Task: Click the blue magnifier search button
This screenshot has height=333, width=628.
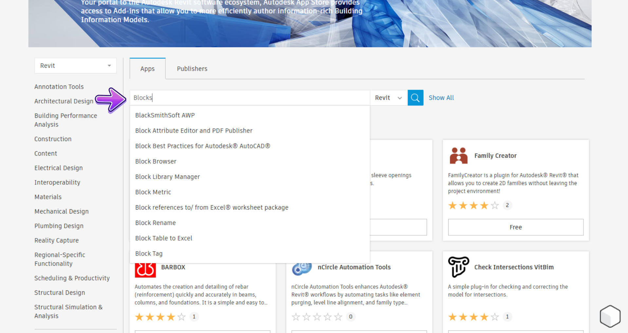Action: pos(415,98)
